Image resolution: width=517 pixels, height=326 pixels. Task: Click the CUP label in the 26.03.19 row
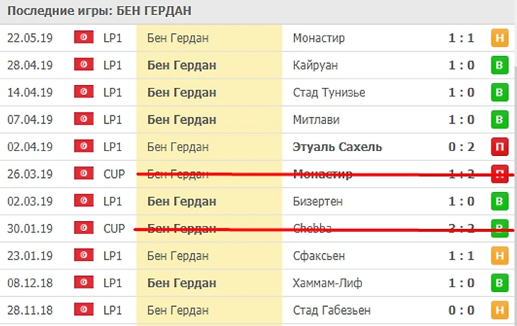(x=114, y=174)
